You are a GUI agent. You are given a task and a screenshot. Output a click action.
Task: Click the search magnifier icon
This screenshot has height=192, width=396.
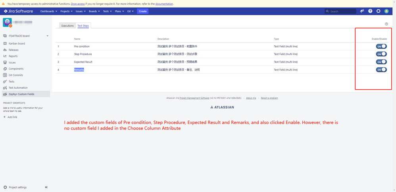(327, 12)
